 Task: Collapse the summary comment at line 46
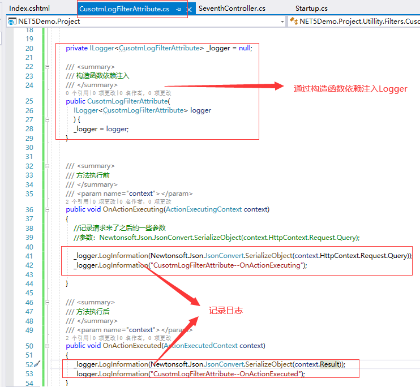[48, 302]
